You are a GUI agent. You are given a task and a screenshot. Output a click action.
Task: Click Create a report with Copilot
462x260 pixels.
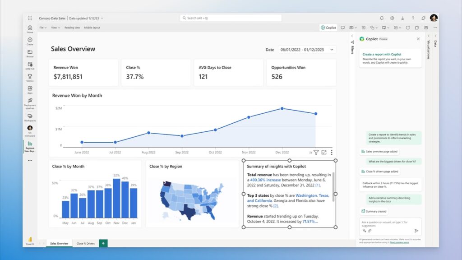390,58
